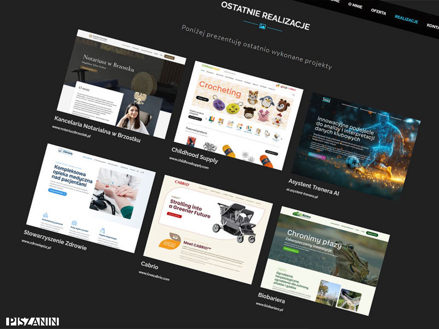Screen dimensions: 439x329
Task: Open the Notariusz w Brzostku website thumbnail
Action: [x=121, y=84]
